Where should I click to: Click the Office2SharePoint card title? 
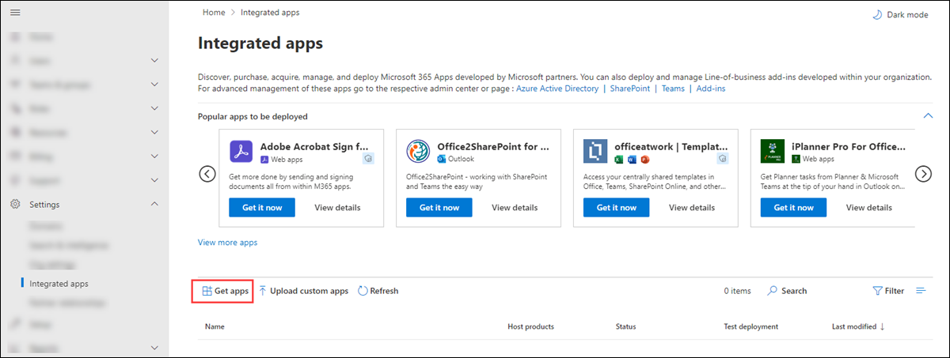(x=493, y=146)
